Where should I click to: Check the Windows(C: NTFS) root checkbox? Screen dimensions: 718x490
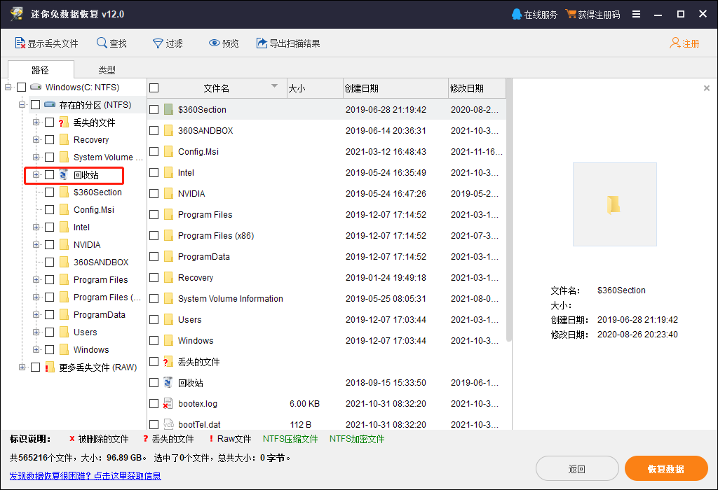pos(22,87)
